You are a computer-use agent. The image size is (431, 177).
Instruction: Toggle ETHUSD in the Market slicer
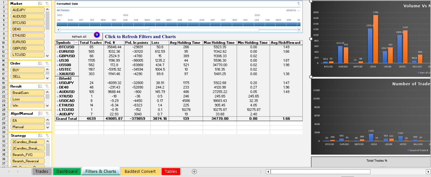coord(28,35)
